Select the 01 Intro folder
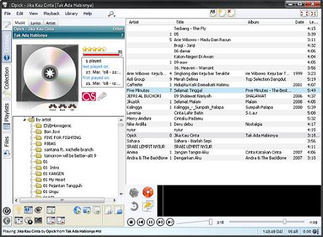 pos(51,168)
